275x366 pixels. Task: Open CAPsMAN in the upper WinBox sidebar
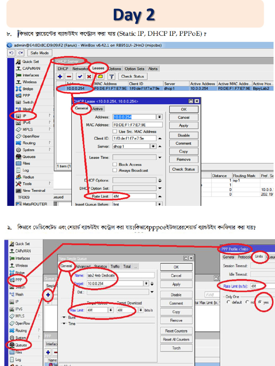[31, 68]
